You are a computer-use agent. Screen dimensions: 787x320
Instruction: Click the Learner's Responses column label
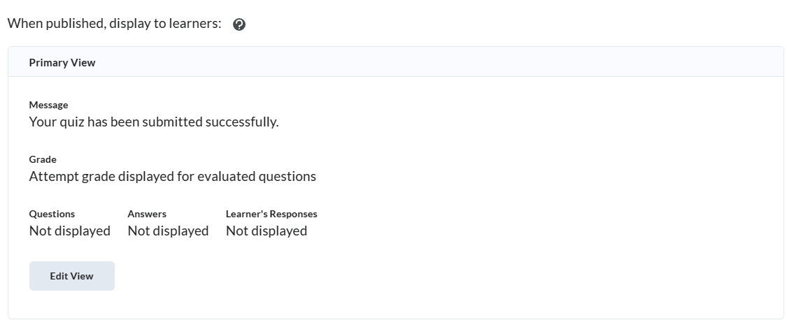[271, 214]
